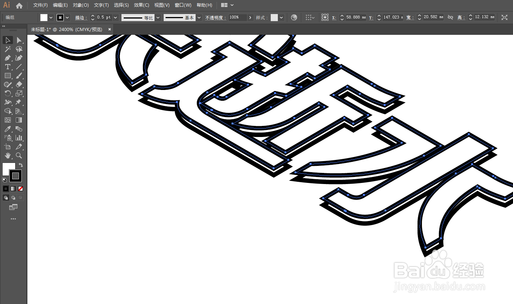Screen dimensions: 513x304
Task: Open the 窗口(W) menu
Action: [x=183, y=5]
